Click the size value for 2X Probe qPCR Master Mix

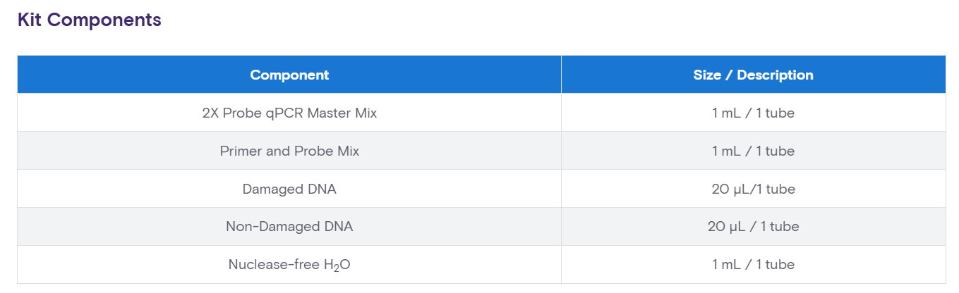coord(753,113)
